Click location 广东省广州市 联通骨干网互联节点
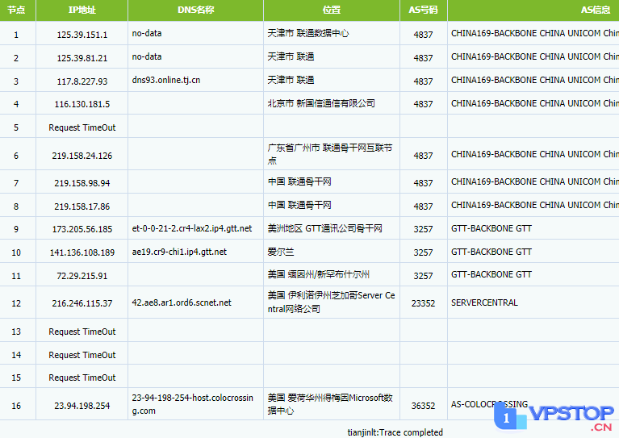The image size is (619, 438). (x=330, y=154)
